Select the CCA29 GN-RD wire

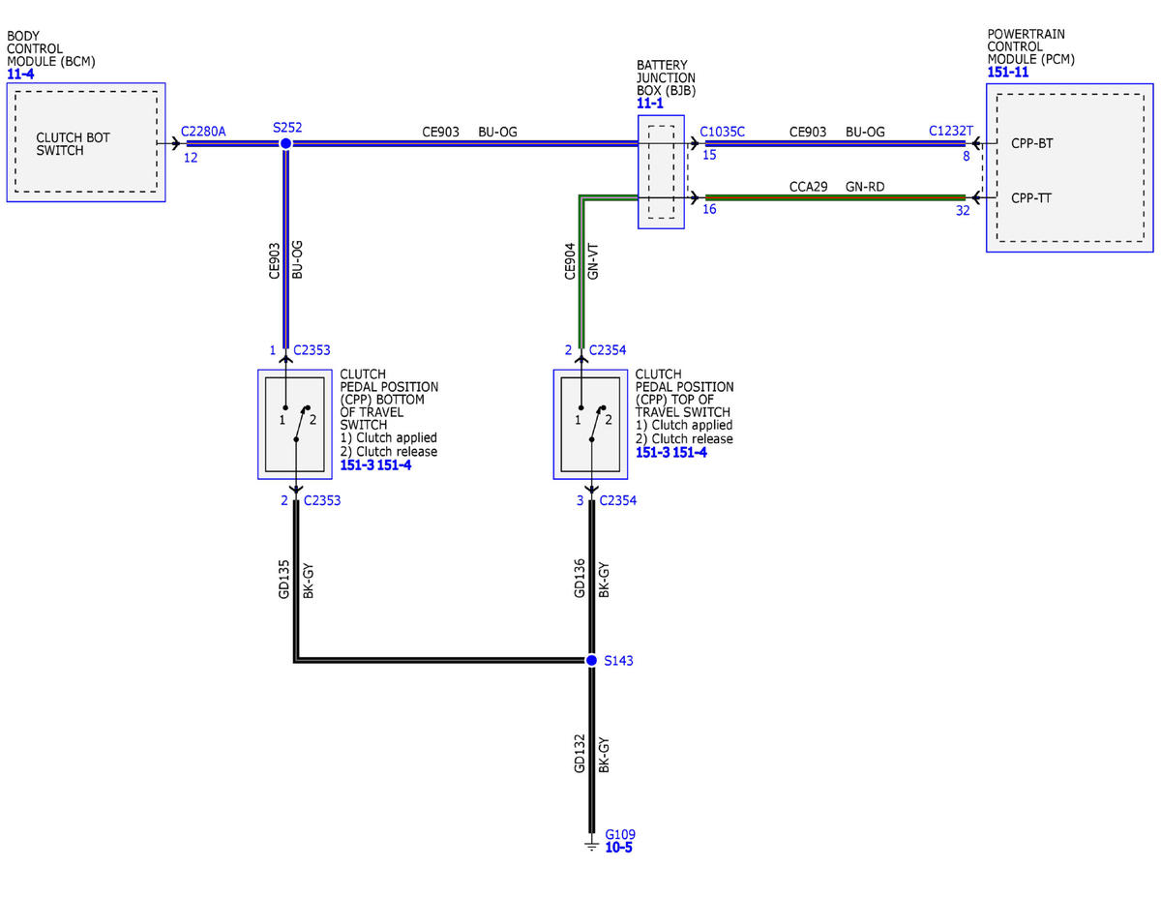pyautogui.click(x=836, y=197)
